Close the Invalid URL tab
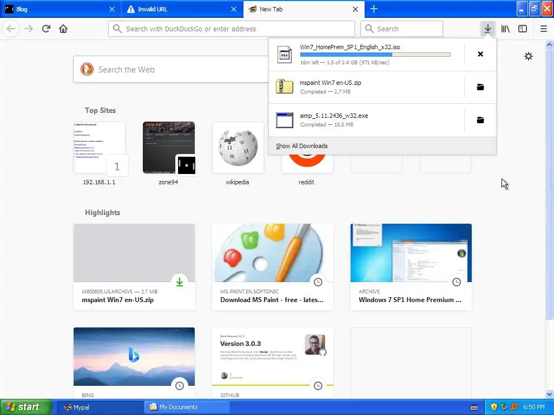Viewport: 554px width, 415px height. point(234,9)
